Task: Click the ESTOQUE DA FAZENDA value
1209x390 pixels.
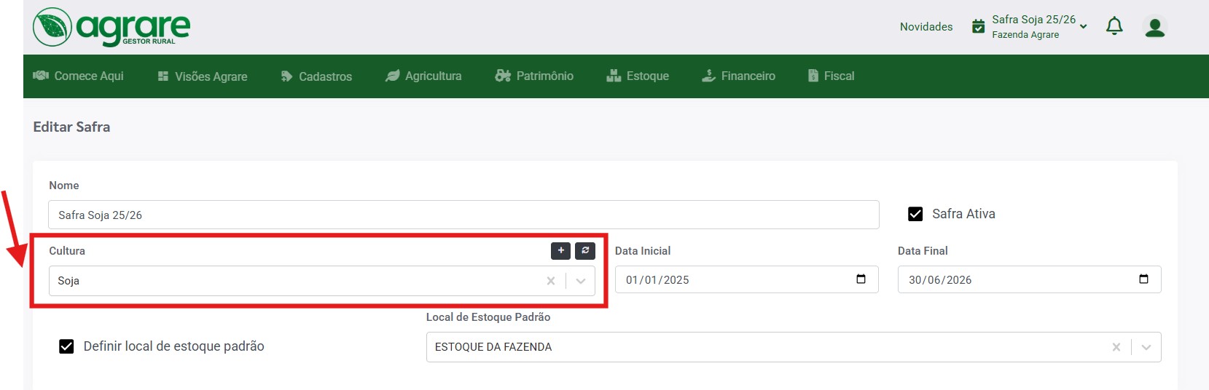Action: click(493, 347)
